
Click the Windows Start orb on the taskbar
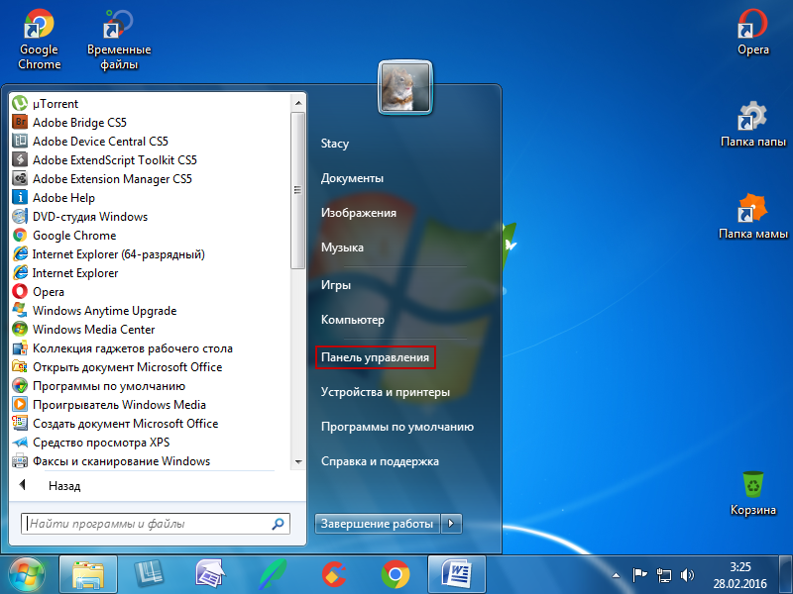(27, 575)
